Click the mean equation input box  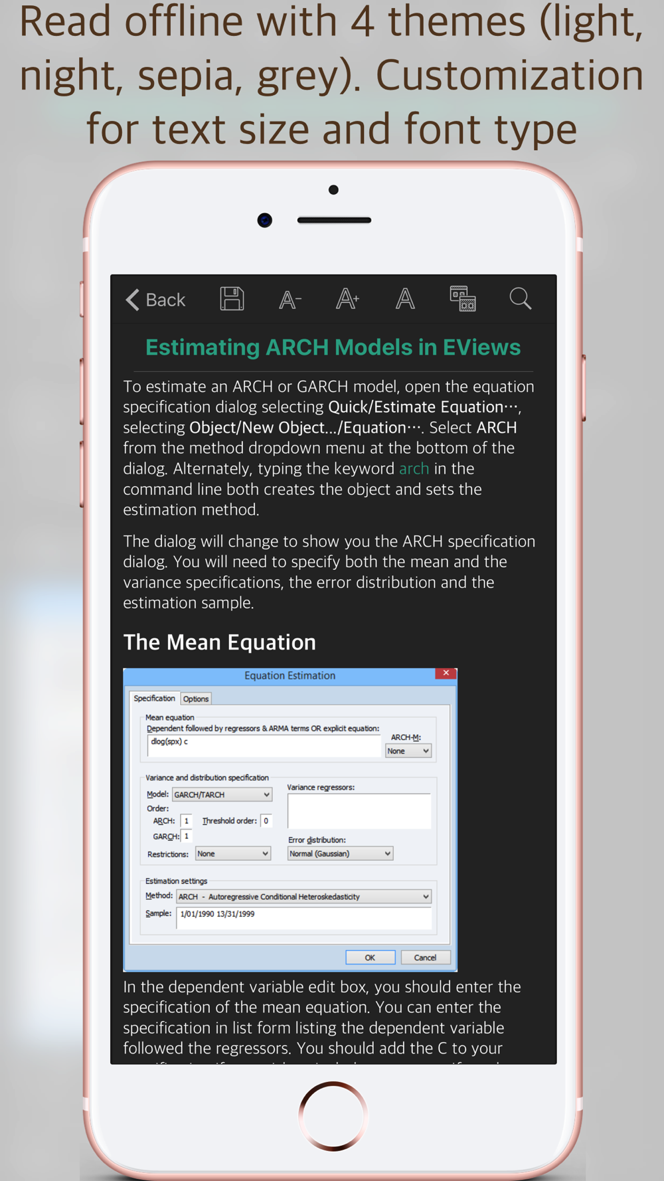pyautogui.click(x=264, y=745)
